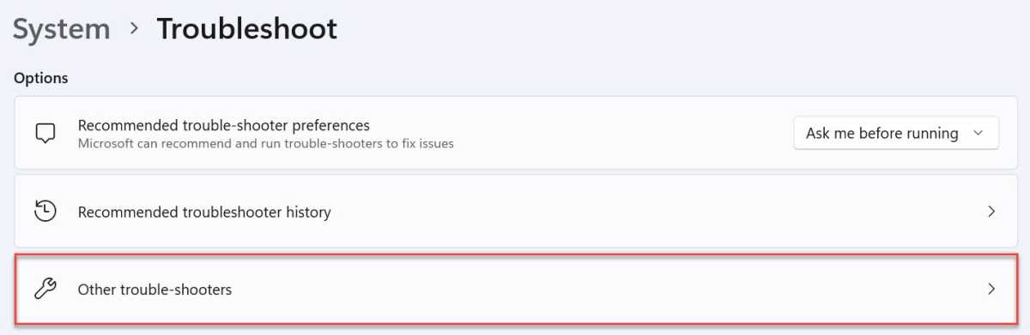
Task: Click the wrench icon for other trouble-shooters
Action: [45, 289]
